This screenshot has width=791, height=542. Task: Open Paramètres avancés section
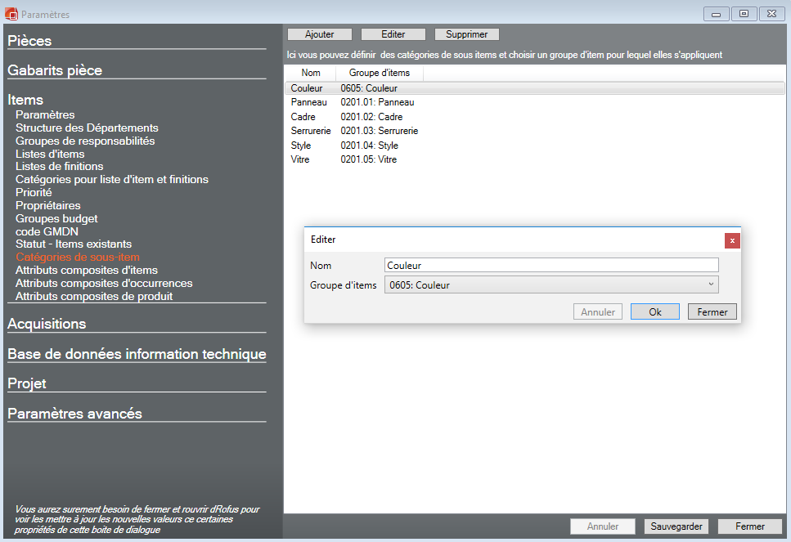coord(74,414)
